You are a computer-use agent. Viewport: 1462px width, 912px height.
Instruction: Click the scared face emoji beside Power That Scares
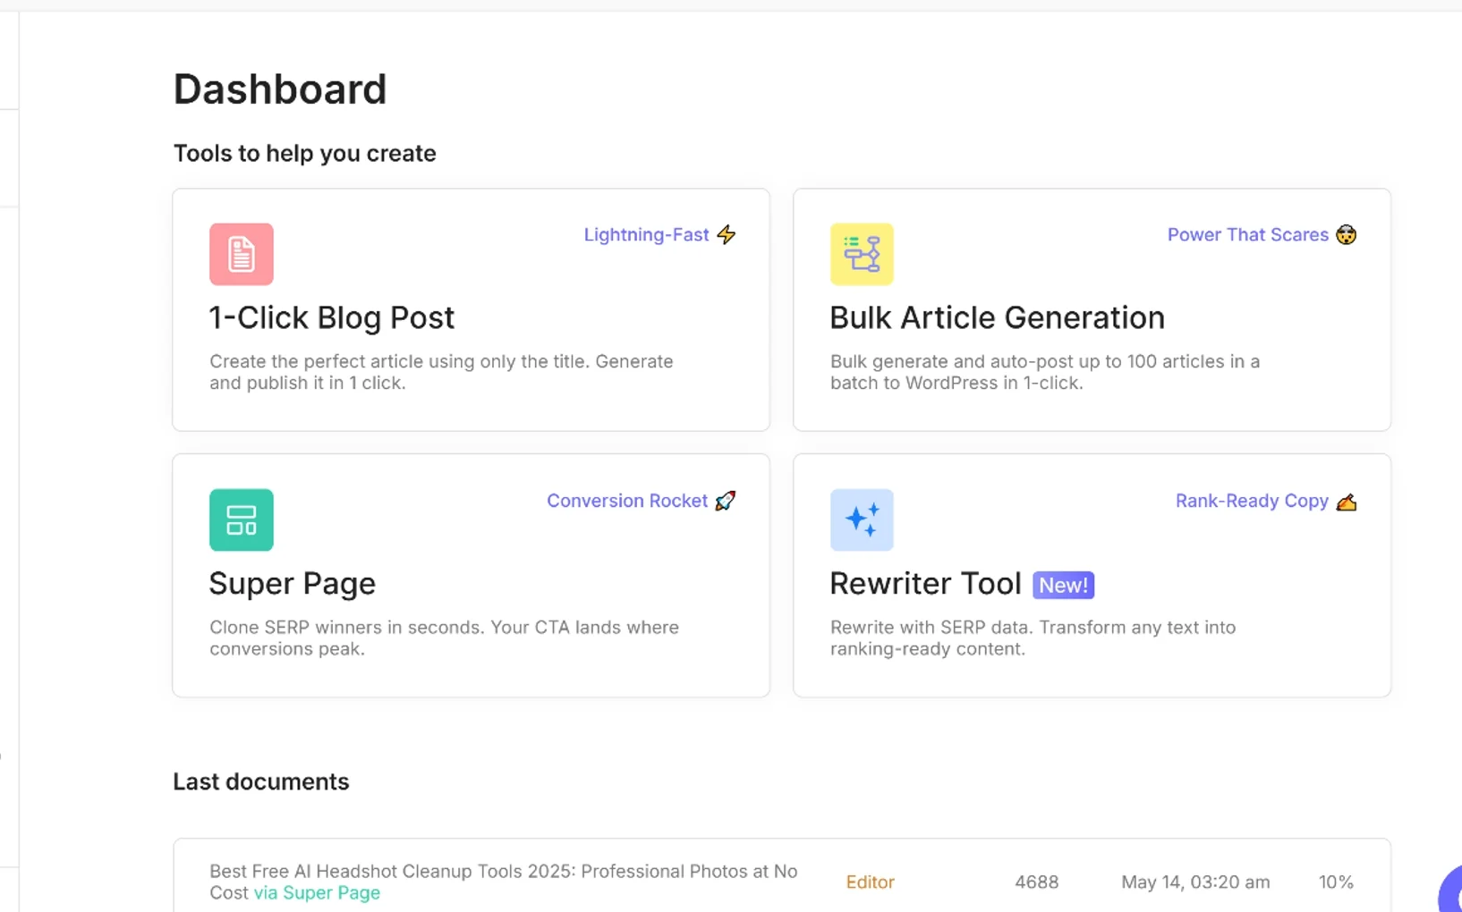1346,234
